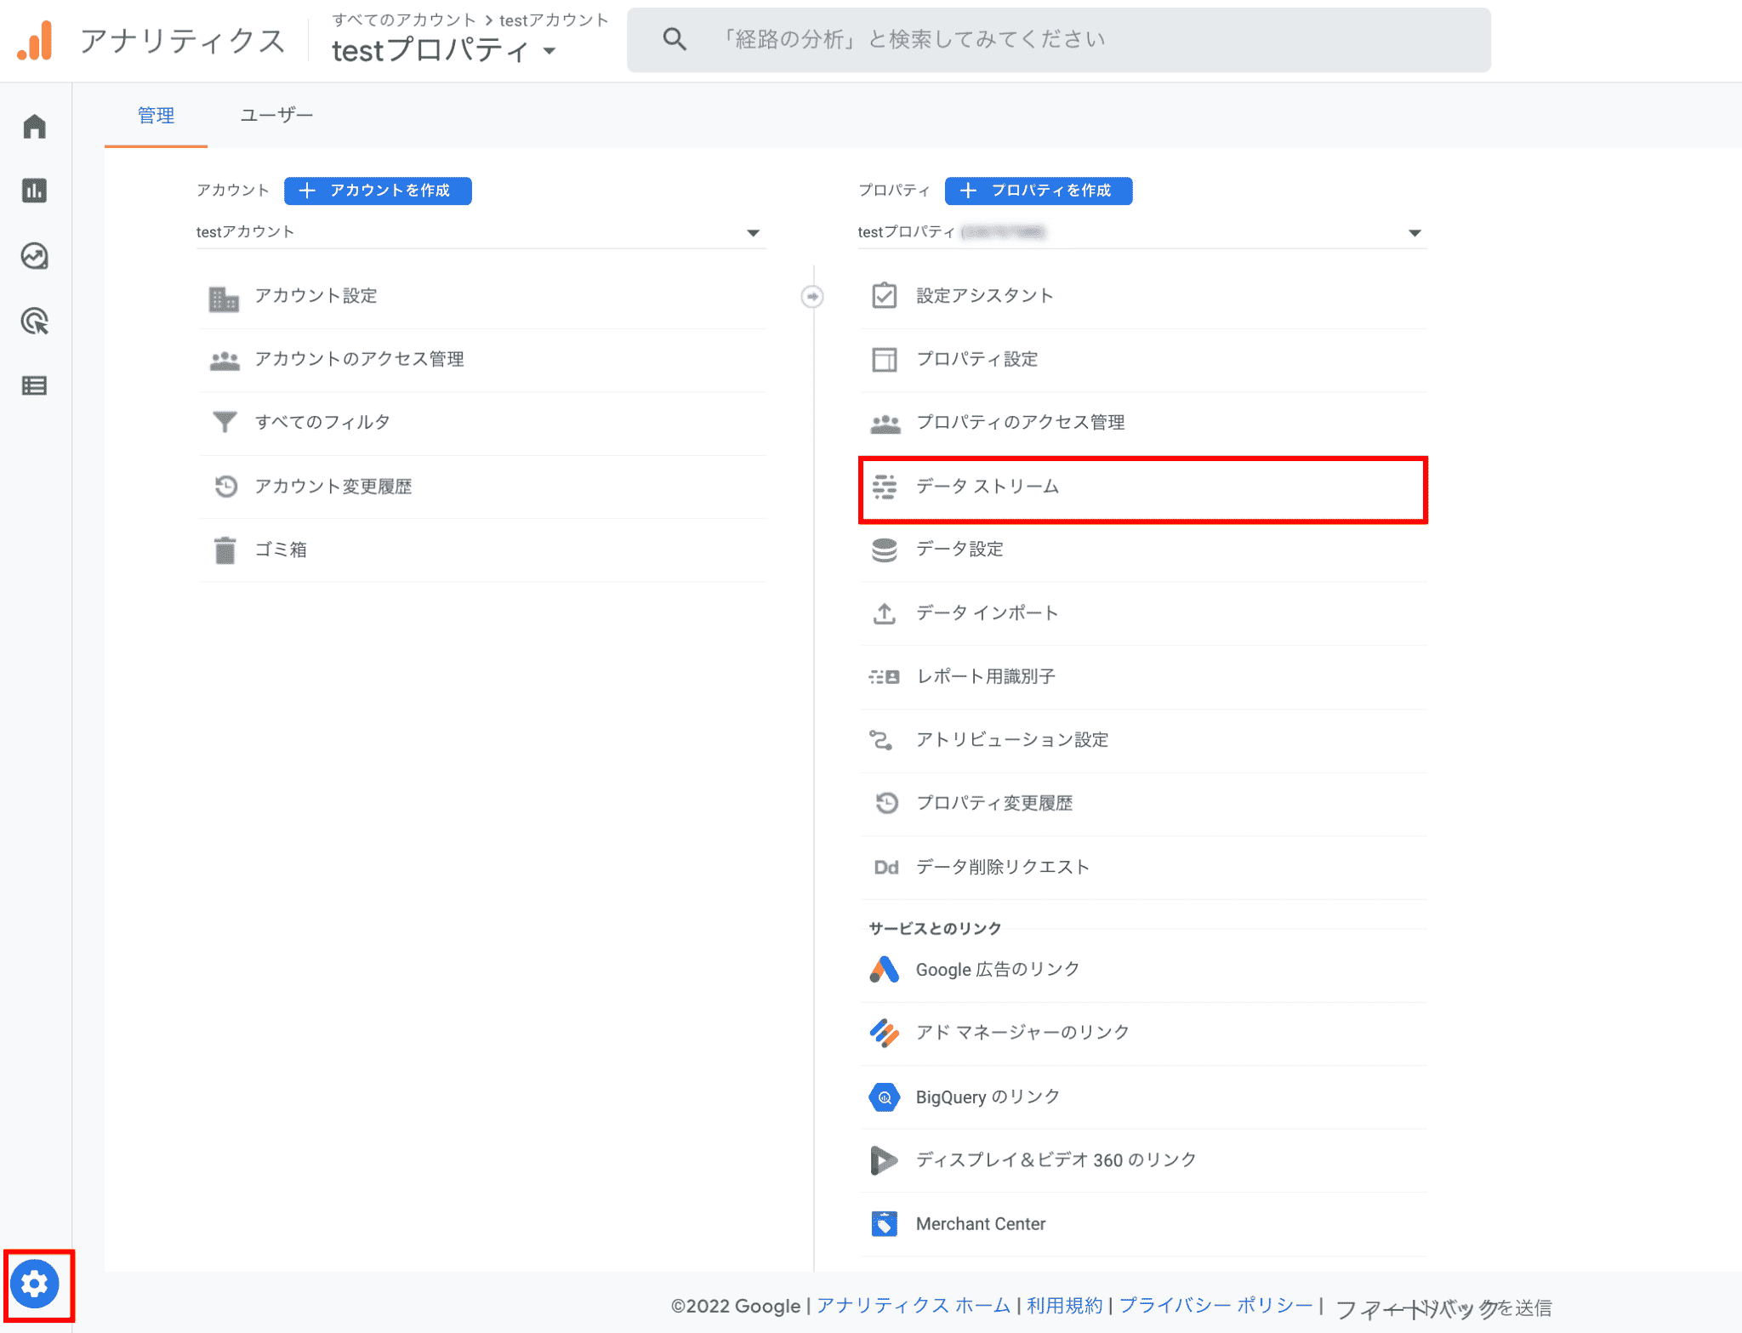The height and width of the screenshot is (1333, 1742).
Task: Open Merchant Center entry text
Action: tap(981, 1224)
